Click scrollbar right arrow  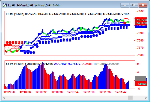(x=146, y=97)
